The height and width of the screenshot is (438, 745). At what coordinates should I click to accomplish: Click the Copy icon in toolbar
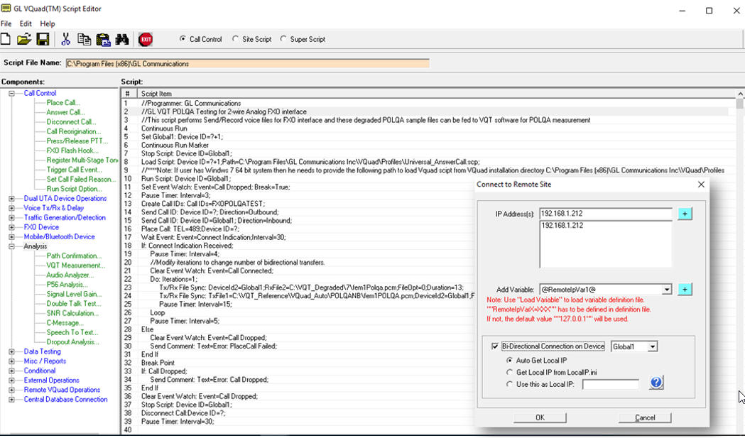[84, 39]
